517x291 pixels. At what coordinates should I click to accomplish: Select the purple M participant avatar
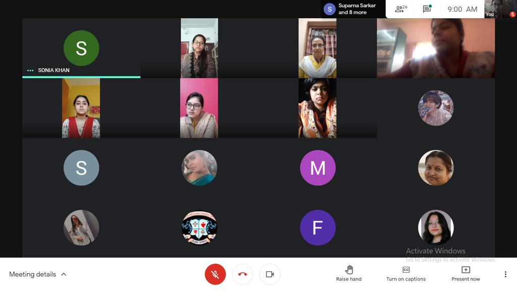coord(318,168)
